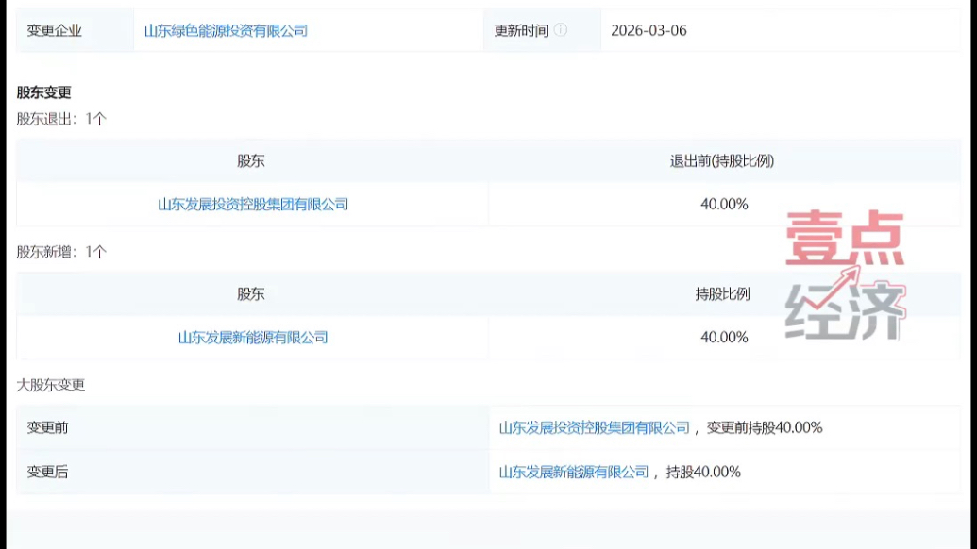The image size is (977, 549).
Task: Click the 变更前 shareholder link 山东发展投资控股集团有限公司
Action: tap(596, 426)
